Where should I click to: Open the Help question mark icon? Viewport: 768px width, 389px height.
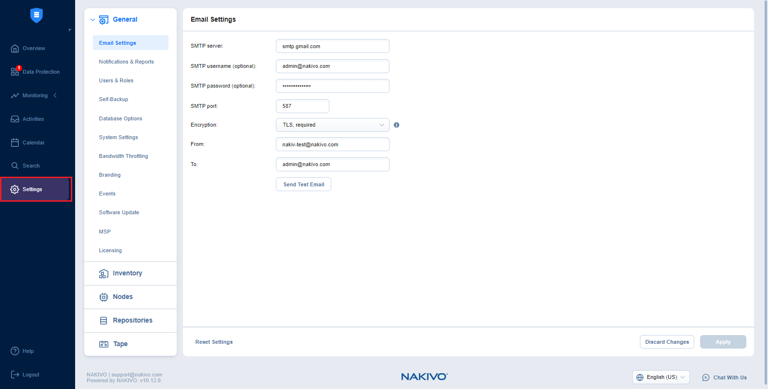15,351
